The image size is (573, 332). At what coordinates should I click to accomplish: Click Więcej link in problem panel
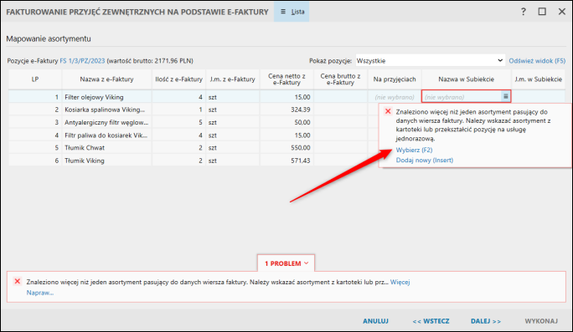400,282
